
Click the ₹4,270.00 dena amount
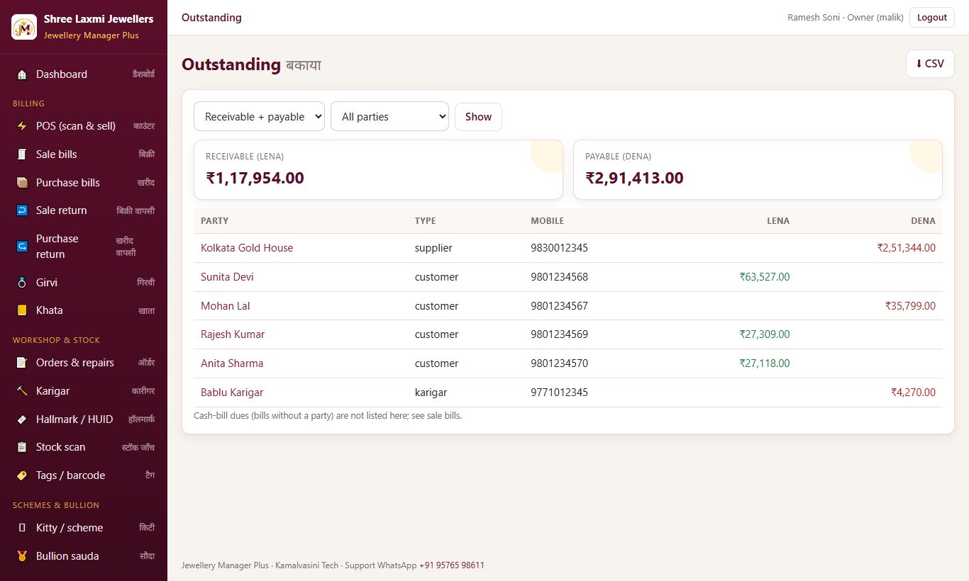[x=914, y=393]
